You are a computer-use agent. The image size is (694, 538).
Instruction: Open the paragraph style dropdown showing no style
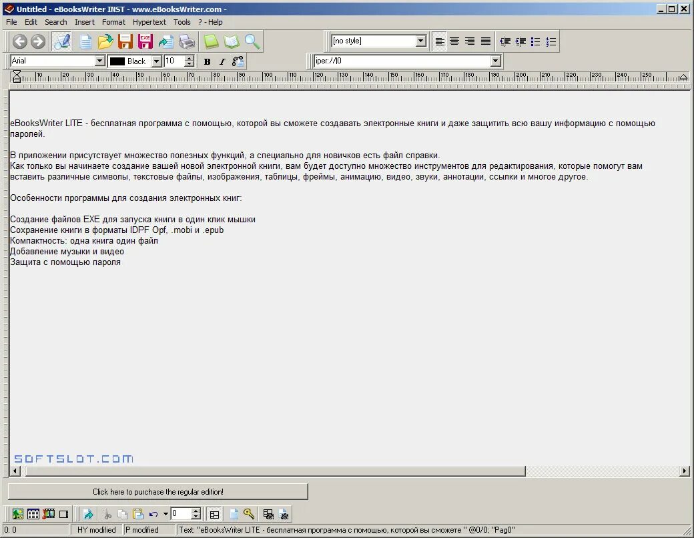click(x=421, y=41)
